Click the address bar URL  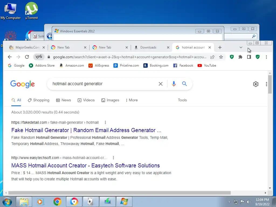(130, 57)
